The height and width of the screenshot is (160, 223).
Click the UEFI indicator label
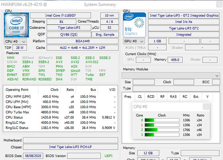click(x=108, y=156)
